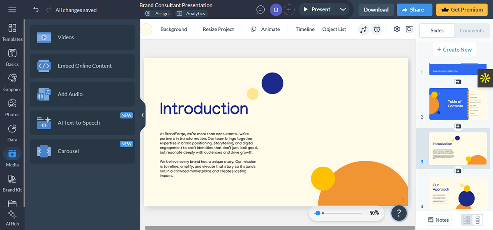Viewport: 493px width, 230px height.
Task: Open the Data charts panel
Action: (x=12, y=132)
